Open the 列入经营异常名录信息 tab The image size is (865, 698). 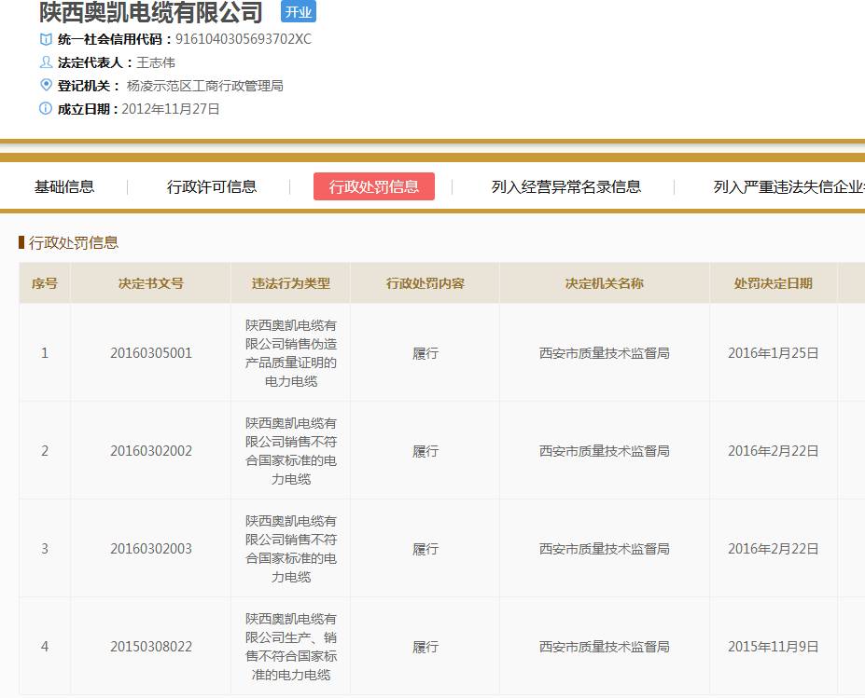click(x=566, y=186)
